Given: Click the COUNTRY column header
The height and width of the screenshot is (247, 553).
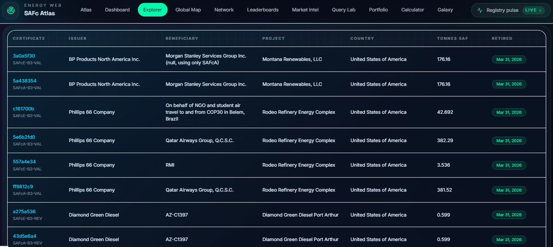Looking at the screenshot, I should [x=362, y=38].
